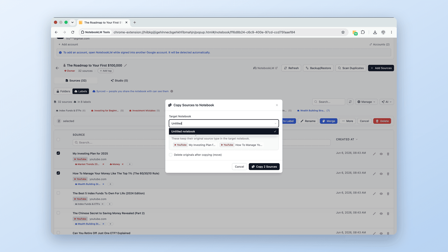Bookmark this page with star icon

pyautogui.click(x=343, y=32)
